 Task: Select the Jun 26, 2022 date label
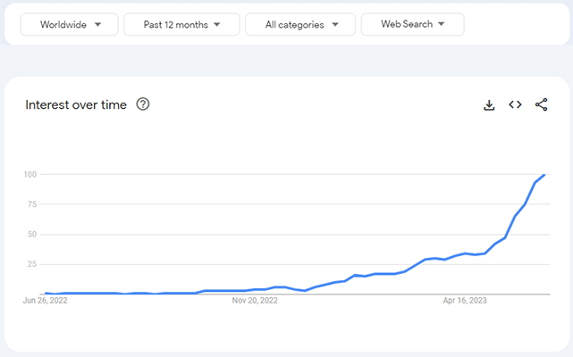tap(45, 301)
